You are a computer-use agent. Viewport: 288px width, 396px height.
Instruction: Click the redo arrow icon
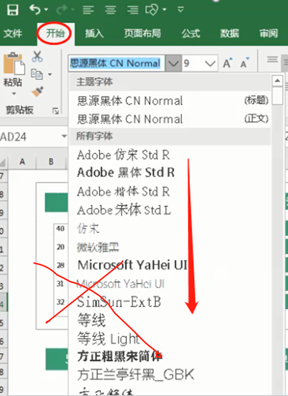pos(62,10)
